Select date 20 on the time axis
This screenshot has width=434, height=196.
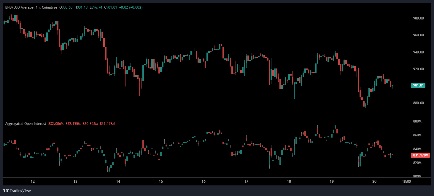(374, 182)
